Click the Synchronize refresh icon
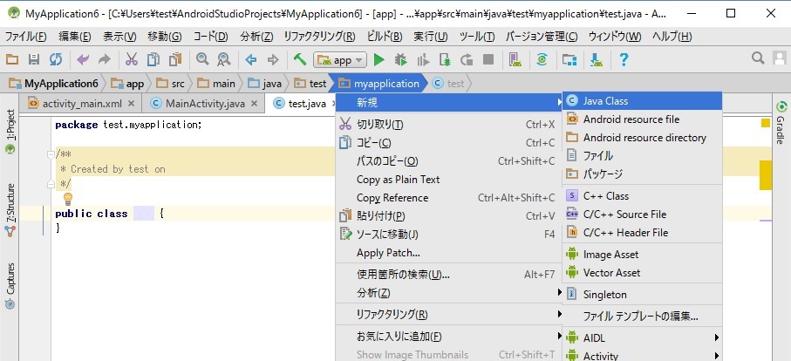The width and height of the screenshot is (791, 361). 56,60
